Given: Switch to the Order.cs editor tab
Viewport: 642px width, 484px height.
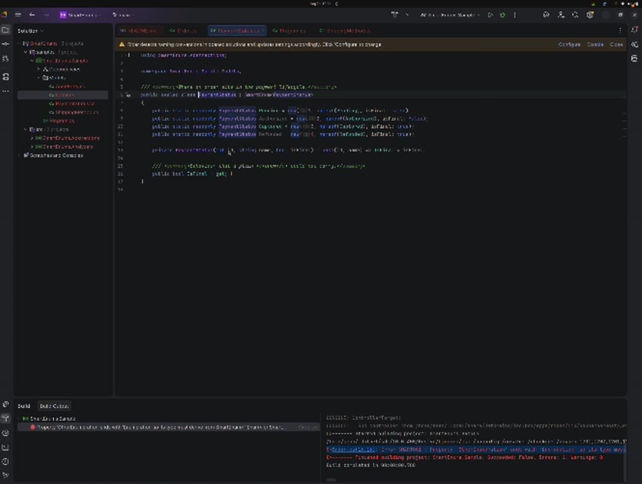Looking at the screenshot, I should 184,31.
